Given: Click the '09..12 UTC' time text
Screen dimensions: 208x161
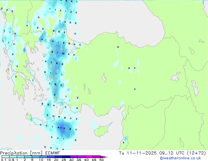Looking at the screenshot, I should 172,153.
